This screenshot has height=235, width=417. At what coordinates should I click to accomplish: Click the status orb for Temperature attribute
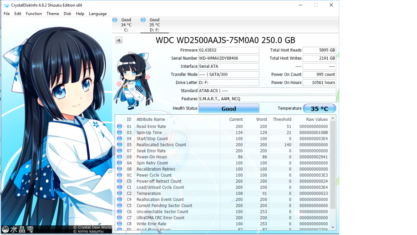pyautogui.click(x=119, y=193)
